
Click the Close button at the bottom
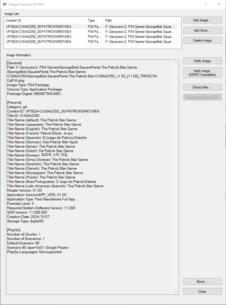tap(203, 292)
